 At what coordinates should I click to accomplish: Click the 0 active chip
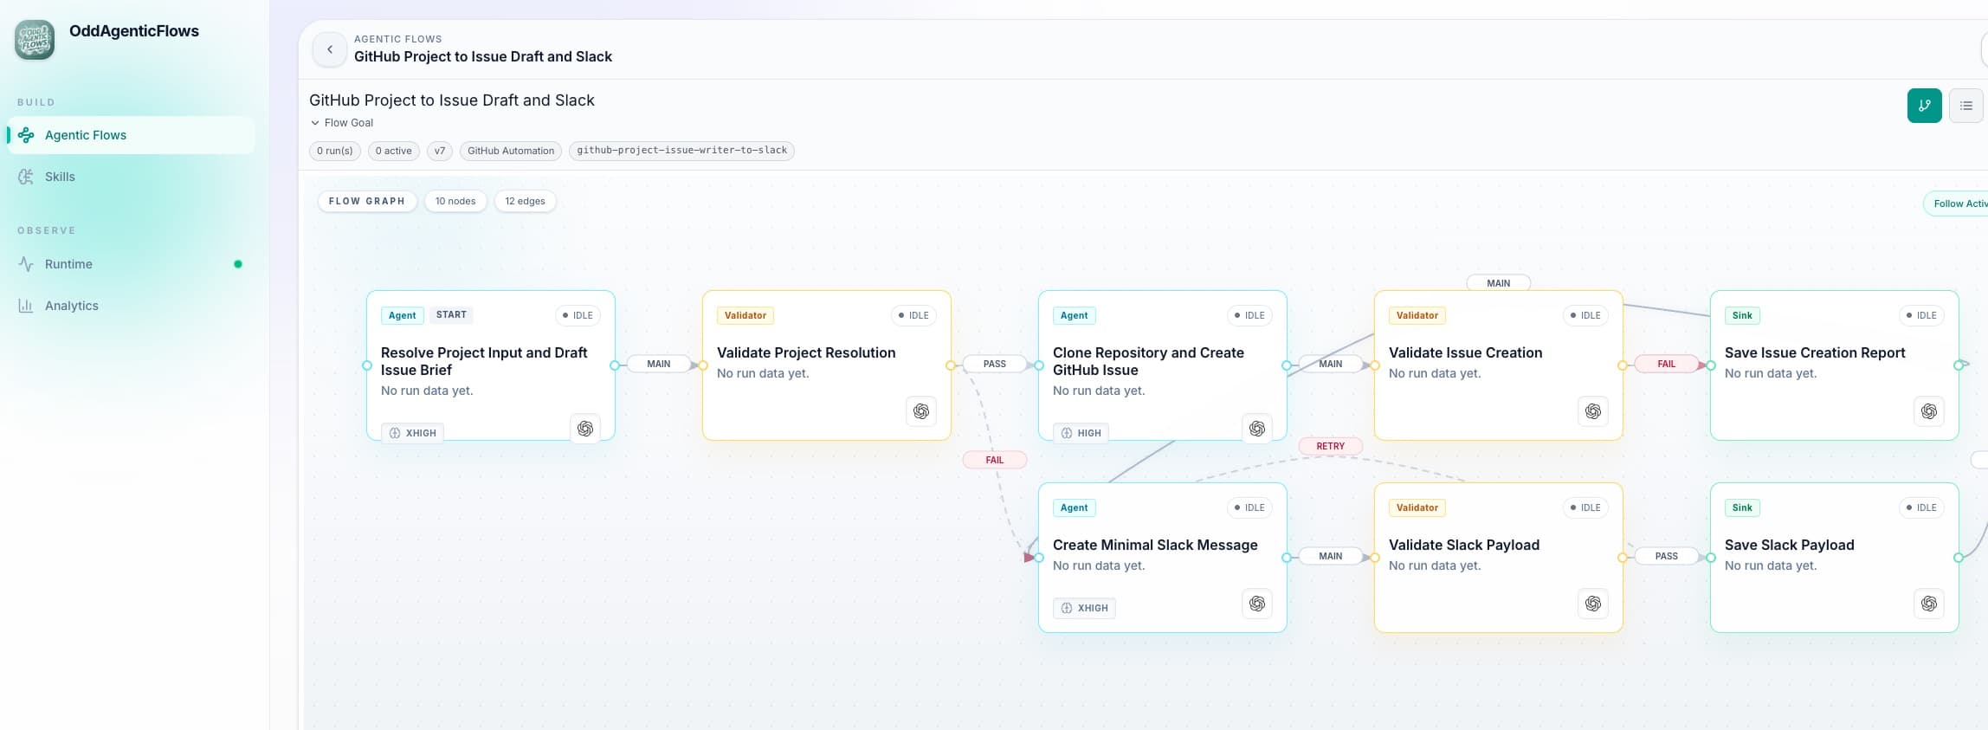[394, 151]
